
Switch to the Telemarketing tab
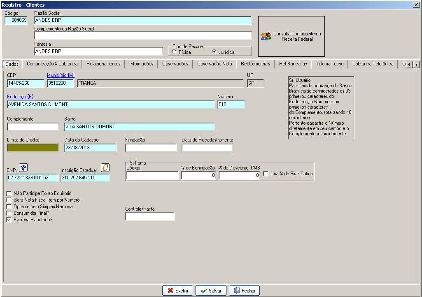click(330, 64)
